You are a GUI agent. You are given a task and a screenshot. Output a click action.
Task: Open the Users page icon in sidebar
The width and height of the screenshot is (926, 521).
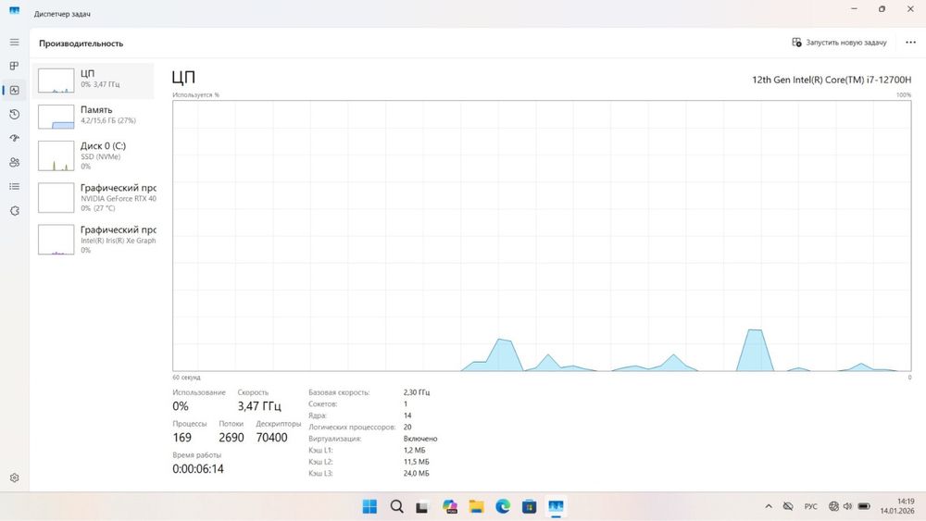pos(14,162)
